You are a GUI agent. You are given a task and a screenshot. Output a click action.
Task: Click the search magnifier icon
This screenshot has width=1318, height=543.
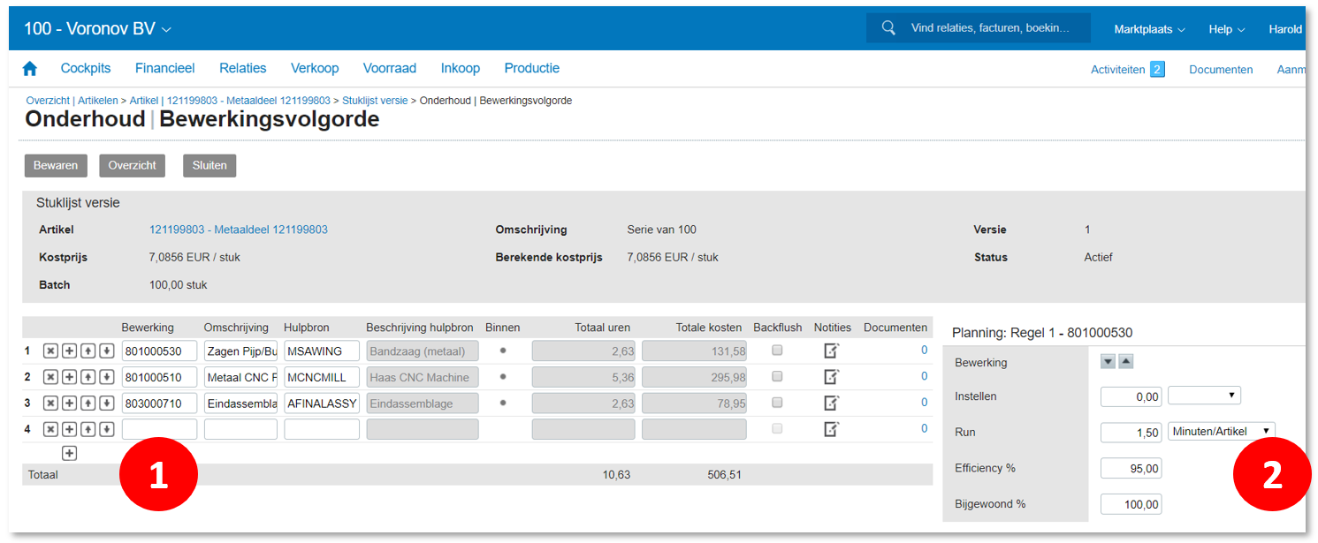(888, 28)
